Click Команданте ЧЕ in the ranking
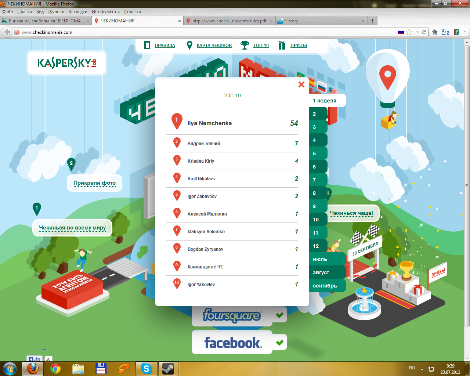470x376 pixels. (x=205, y=267)
